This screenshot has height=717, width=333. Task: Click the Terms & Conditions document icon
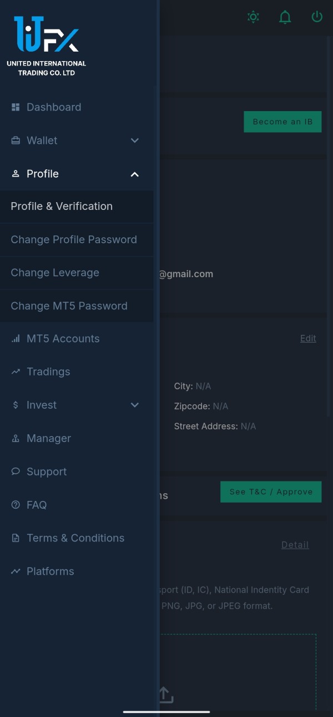[16, 538]
